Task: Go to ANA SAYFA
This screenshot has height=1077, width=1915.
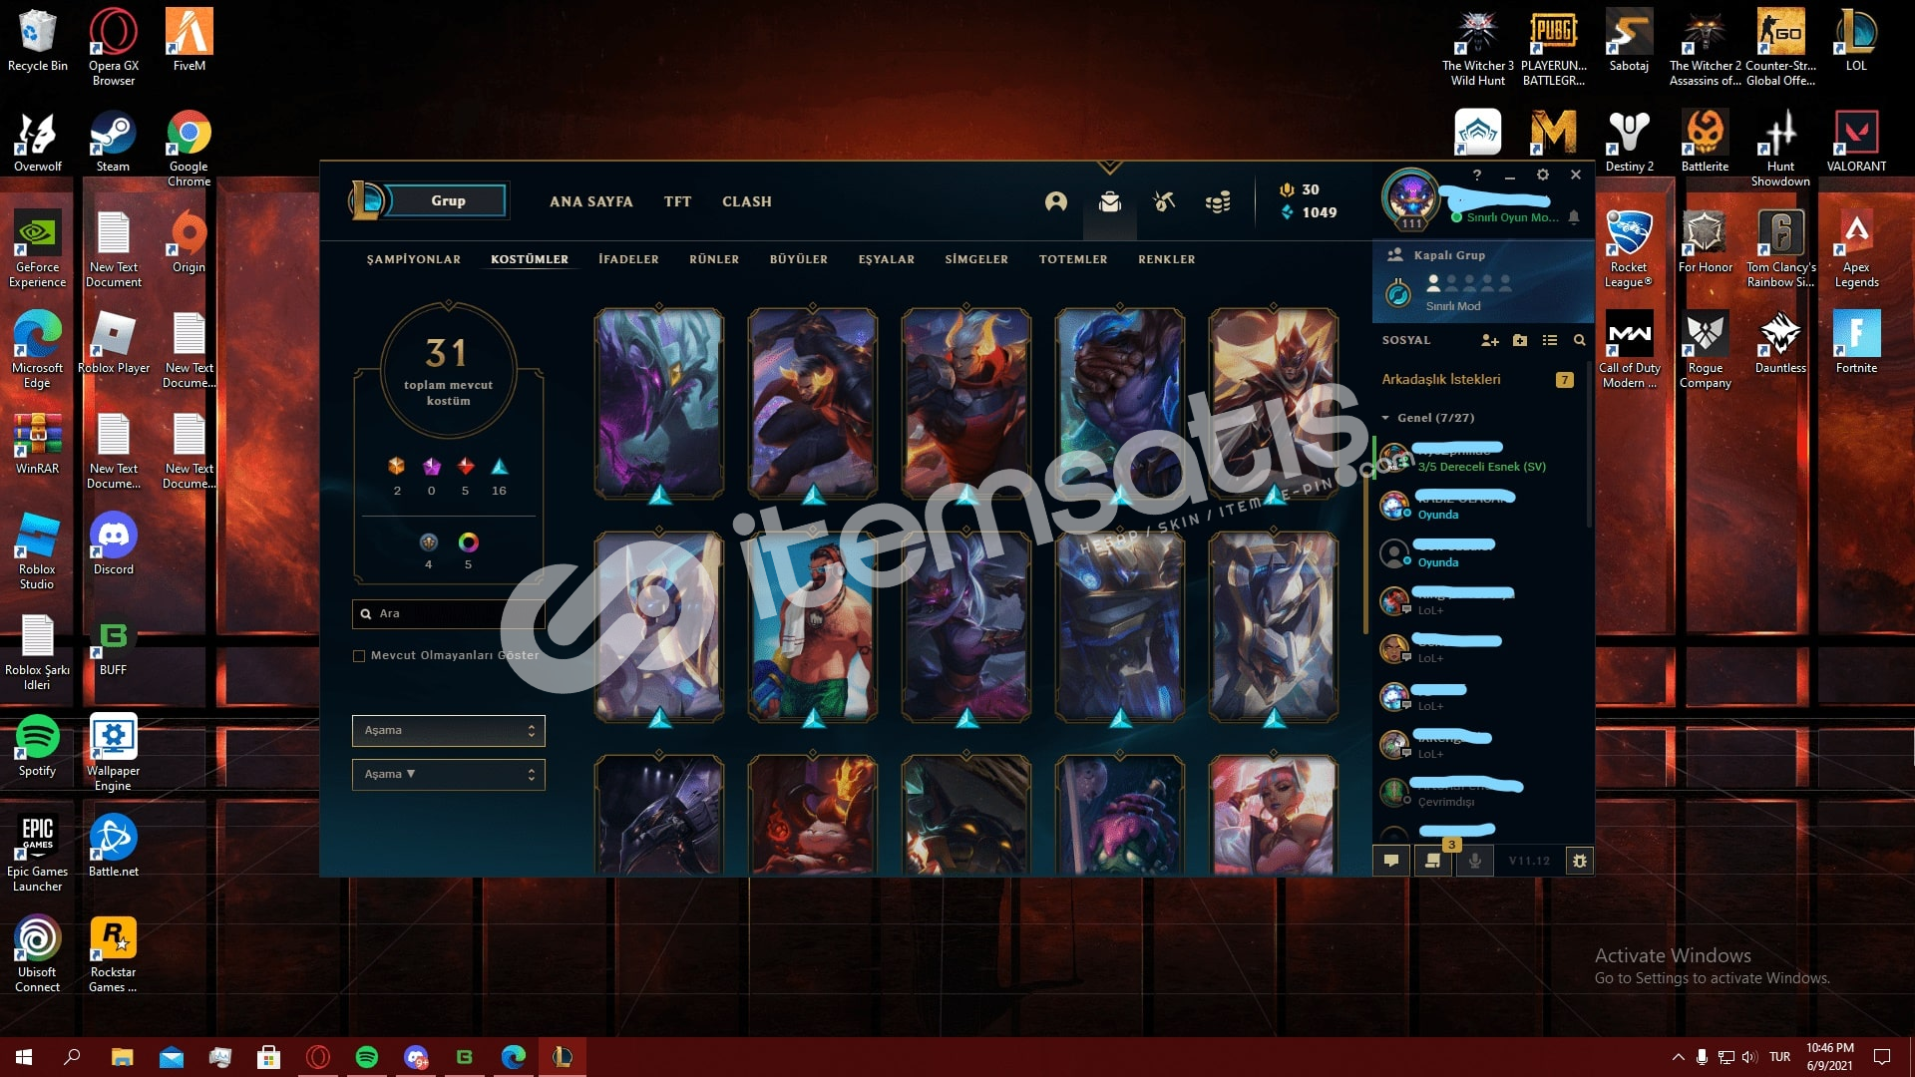Action: [x=590, y=201]
